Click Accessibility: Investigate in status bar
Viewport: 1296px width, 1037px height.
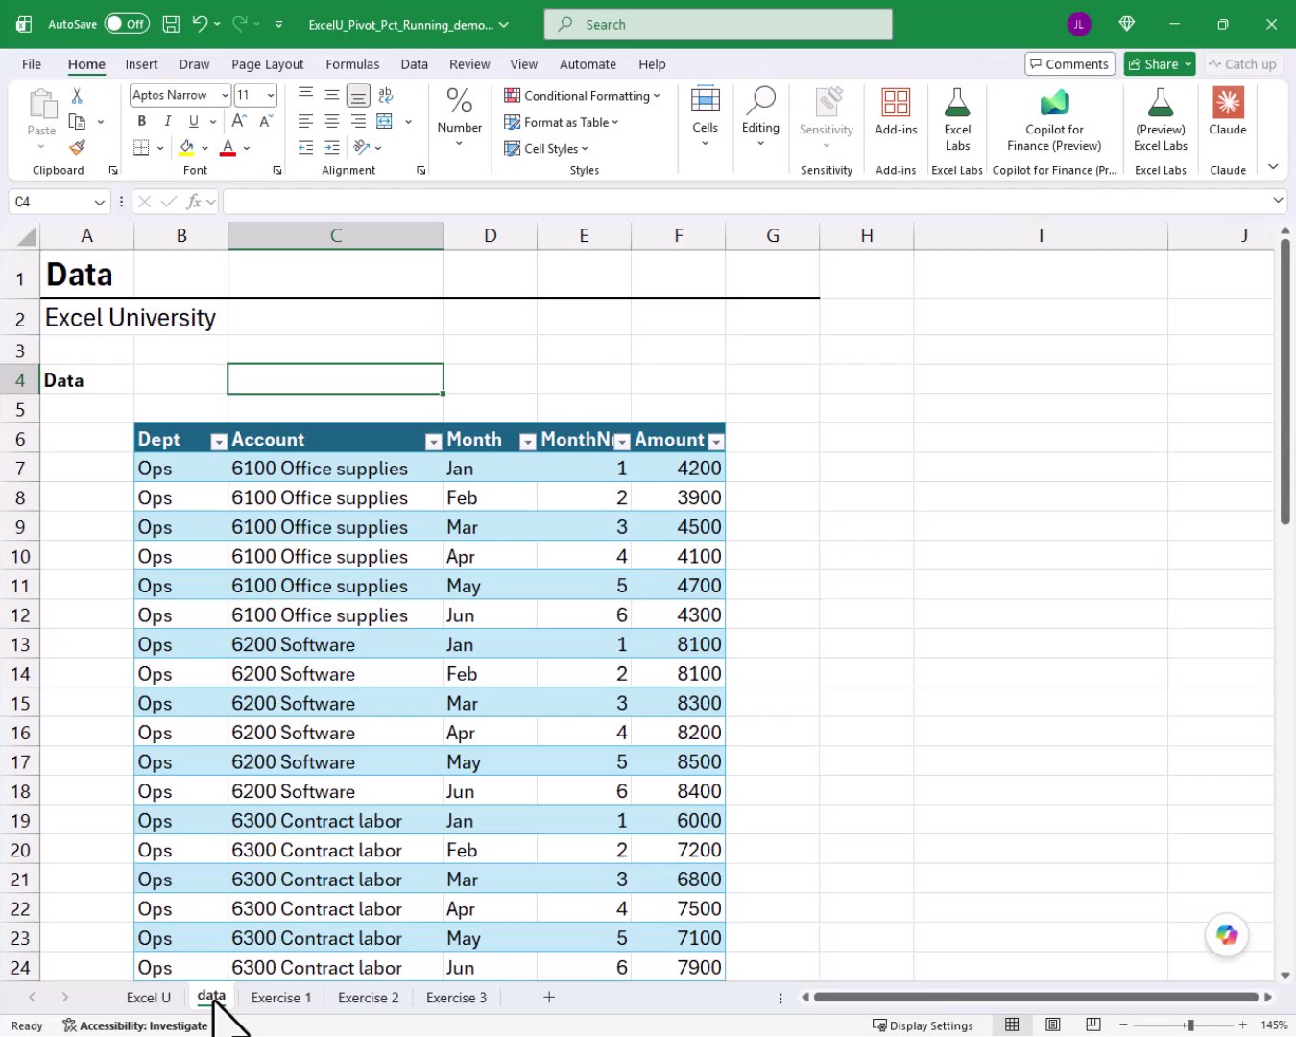pyautogui.click(x=135, y=1025)
